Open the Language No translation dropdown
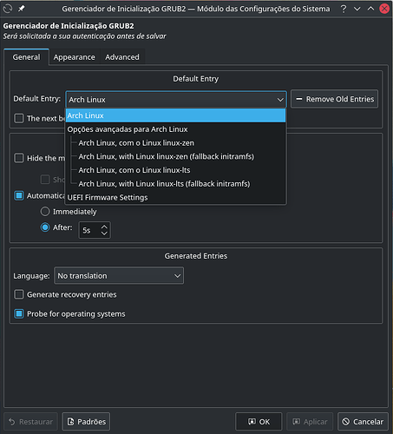393x434 pixels. pos(119,276)
